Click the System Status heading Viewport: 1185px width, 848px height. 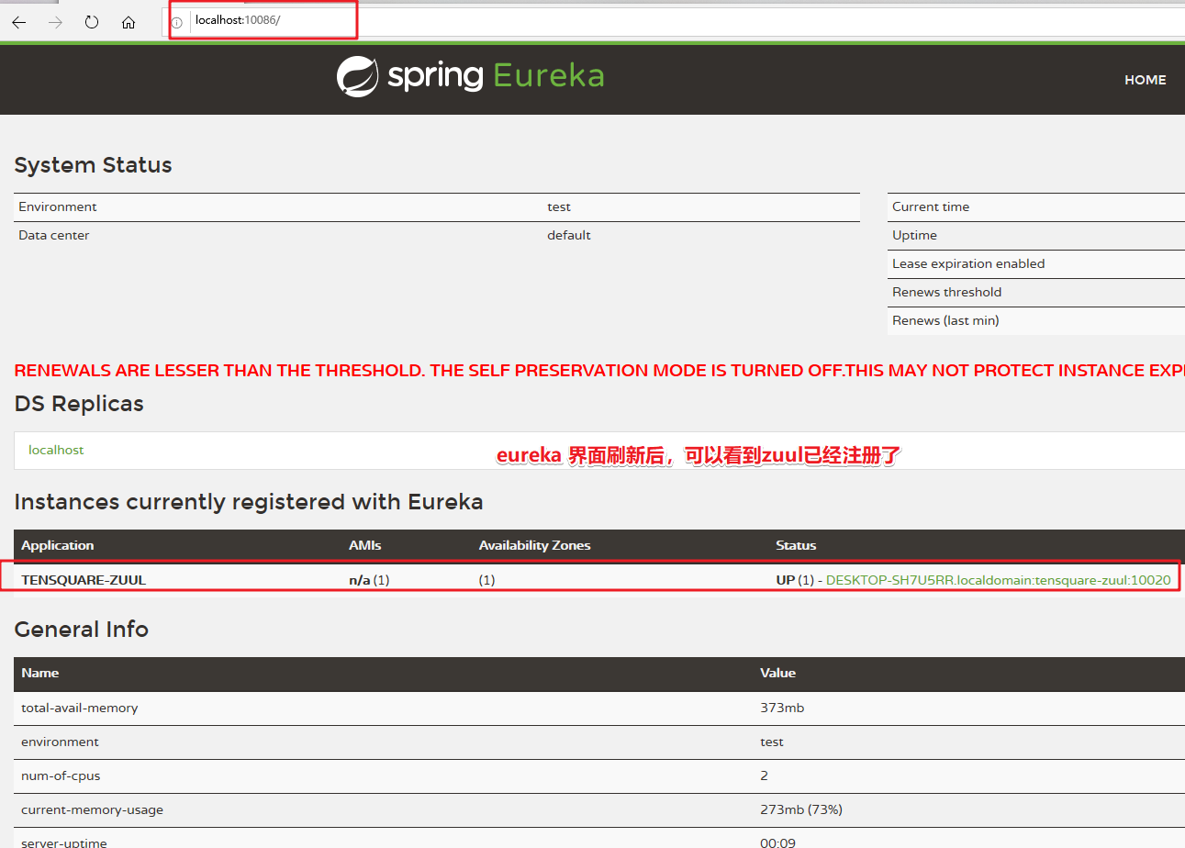click(x=93, y=165)
